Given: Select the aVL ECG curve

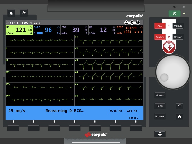Looking at the screenshot, I should point(40,88).
